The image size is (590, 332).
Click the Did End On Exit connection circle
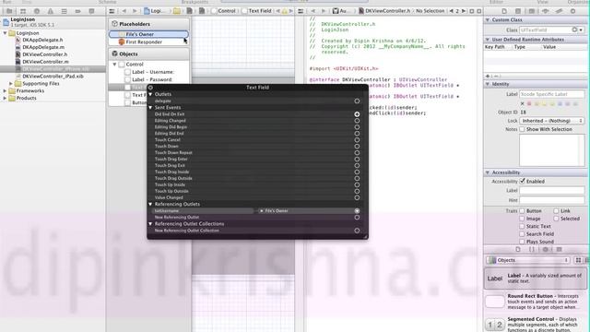(x=357, y=114)
